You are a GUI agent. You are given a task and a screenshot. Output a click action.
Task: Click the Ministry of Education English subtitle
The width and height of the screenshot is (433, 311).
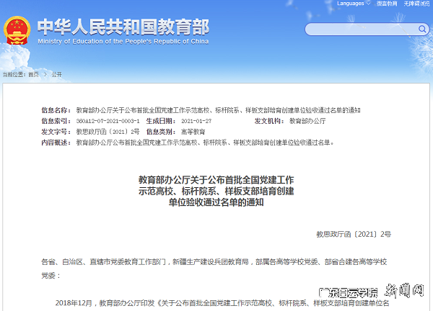tap(123, 41)
